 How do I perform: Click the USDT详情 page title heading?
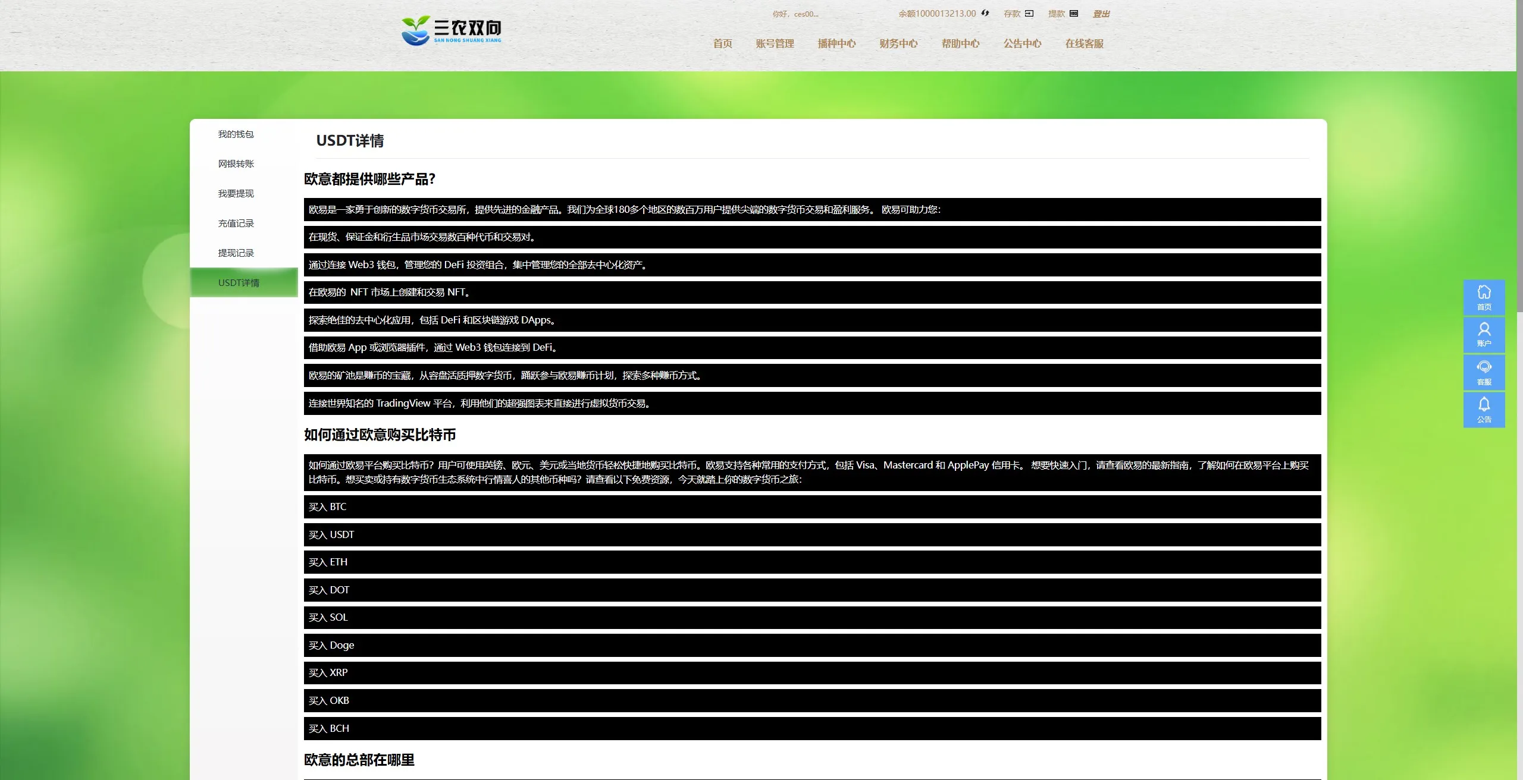click(x=350, y=140)
